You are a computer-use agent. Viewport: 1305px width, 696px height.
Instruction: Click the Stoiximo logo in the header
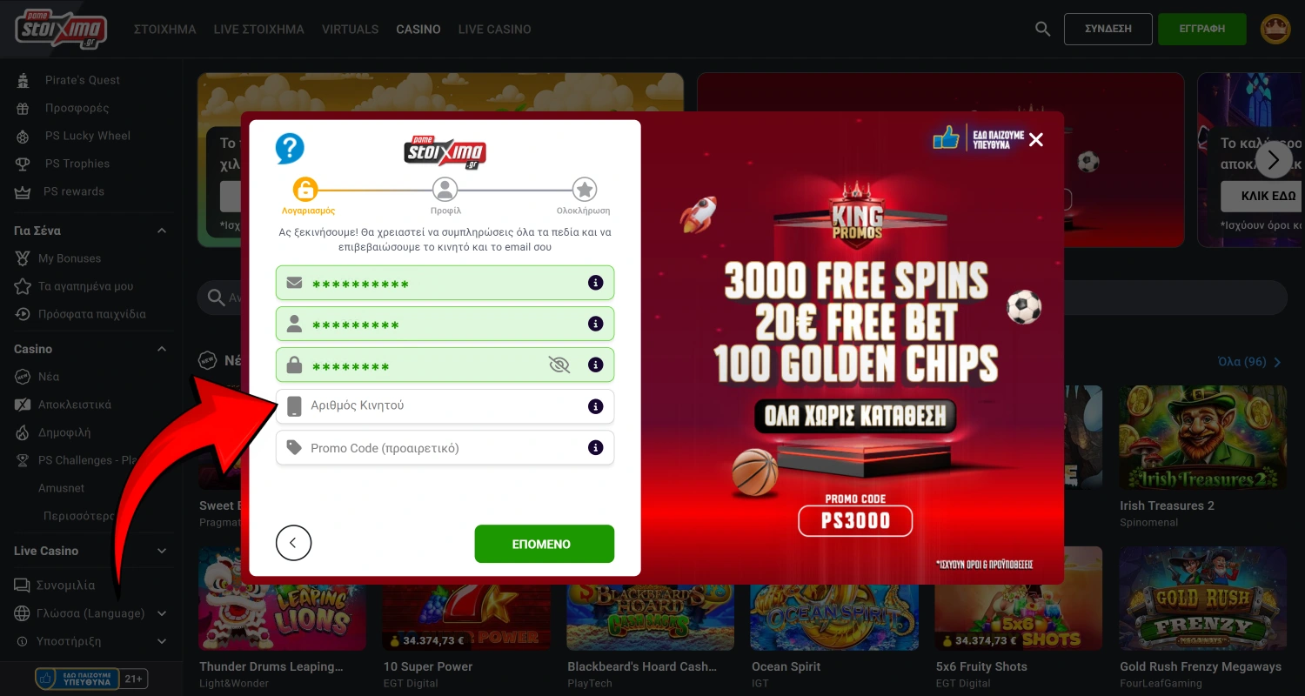tap(60, 29)
